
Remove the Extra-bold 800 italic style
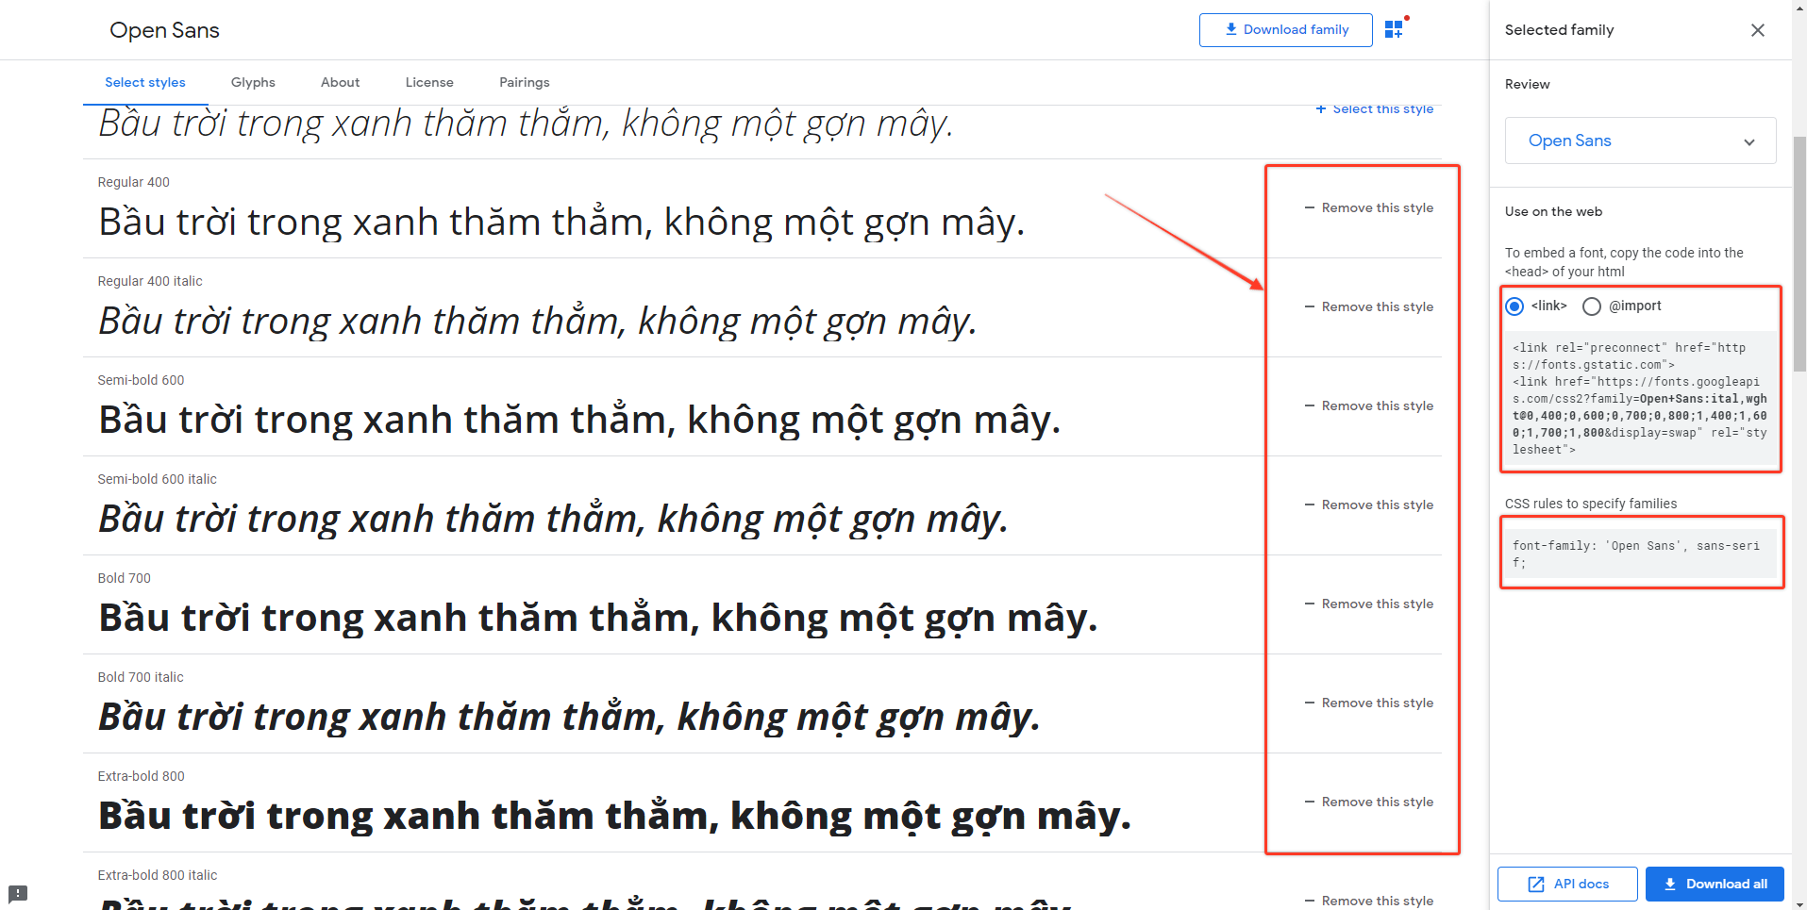pos(1368,901)
